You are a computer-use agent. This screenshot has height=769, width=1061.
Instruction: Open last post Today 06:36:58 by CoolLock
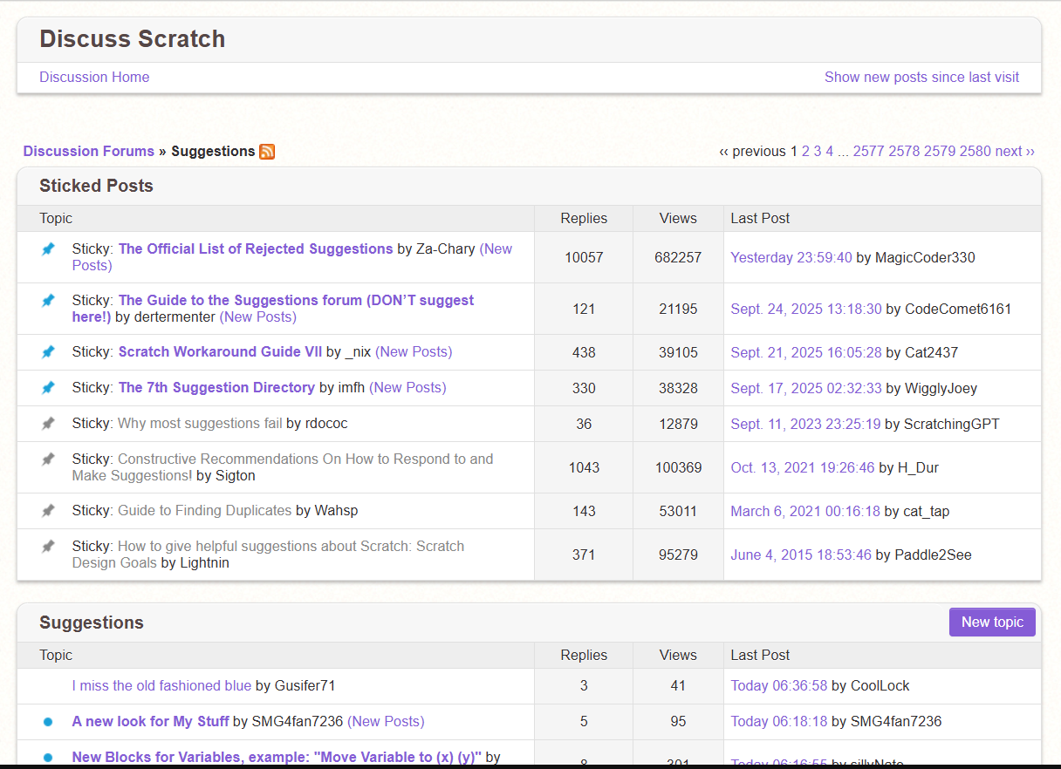[x=779, y=685]
